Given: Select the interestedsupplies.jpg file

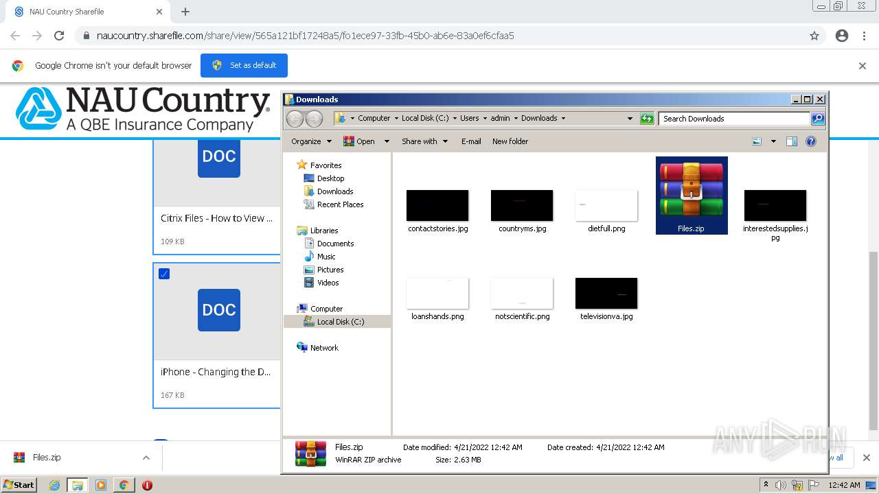Looking at the screenshot, I should pyautogui.click(x=775, y=215).
